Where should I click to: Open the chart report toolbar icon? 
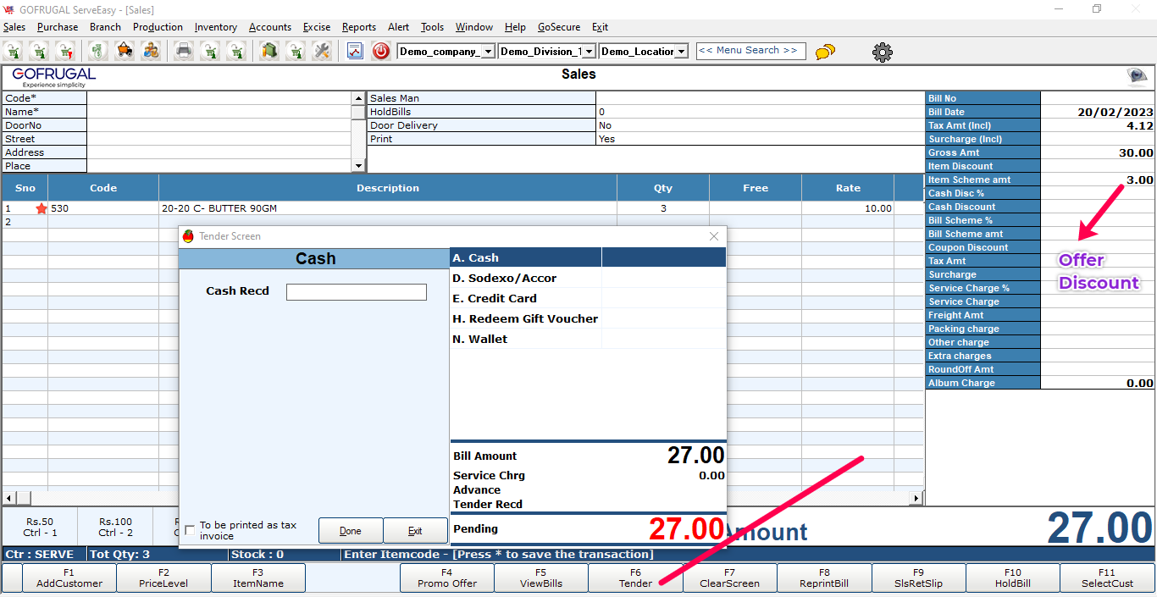355,51
